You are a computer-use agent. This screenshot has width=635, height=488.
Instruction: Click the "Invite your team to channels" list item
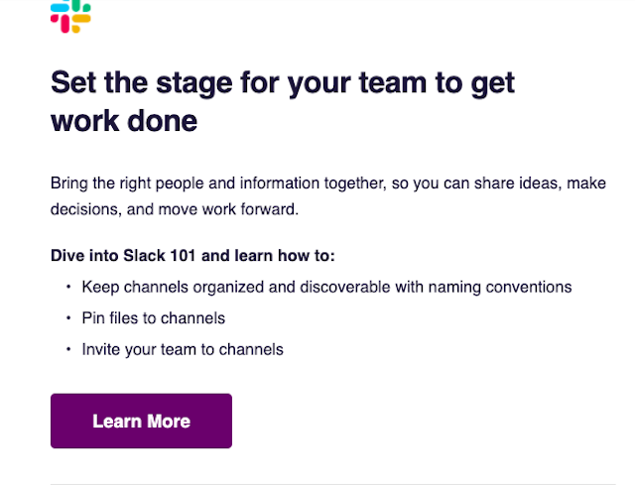(x=183, y=349)
